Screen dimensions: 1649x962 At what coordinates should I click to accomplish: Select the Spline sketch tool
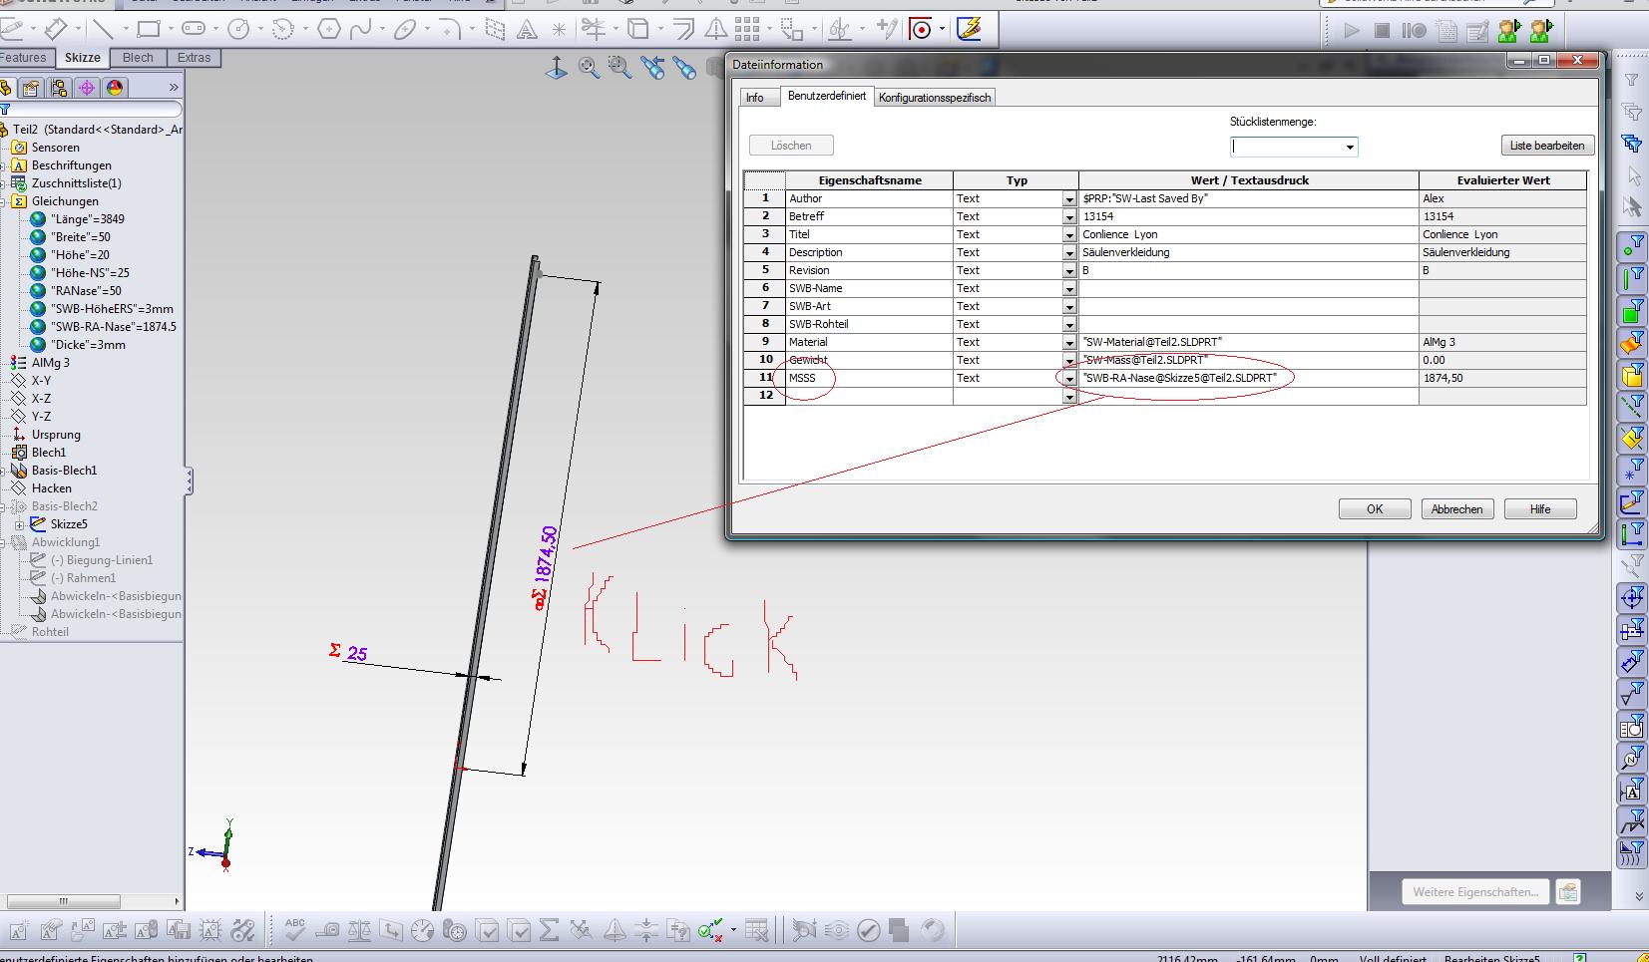[x=361, y=28]
